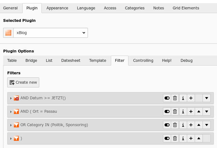This screenshot has height=148, width=217.
Task: Delete the Datum >= JETZT() filter
Action: [175, 98]
